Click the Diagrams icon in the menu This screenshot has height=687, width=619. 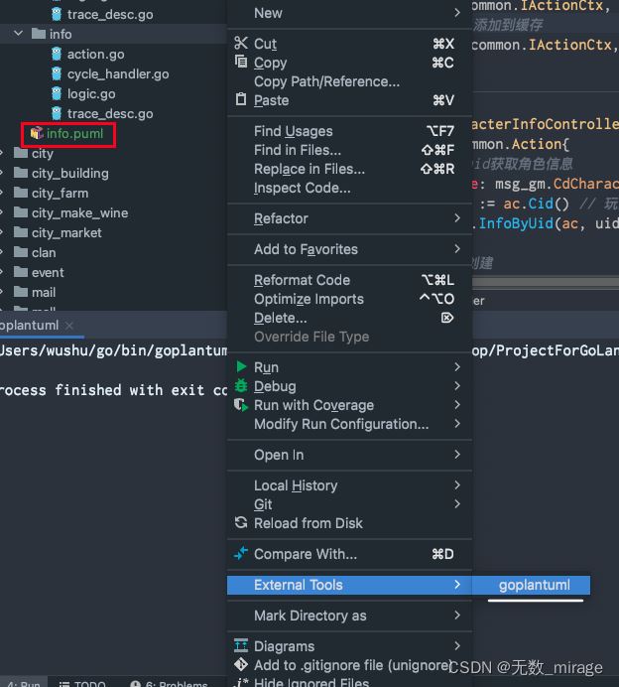tap(241, 646)
